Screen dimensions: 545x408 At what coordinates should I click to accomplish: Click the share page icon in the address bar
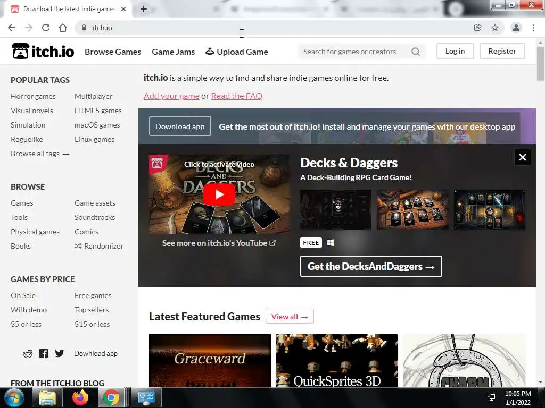pyautogui.click(x=478, y=28)
